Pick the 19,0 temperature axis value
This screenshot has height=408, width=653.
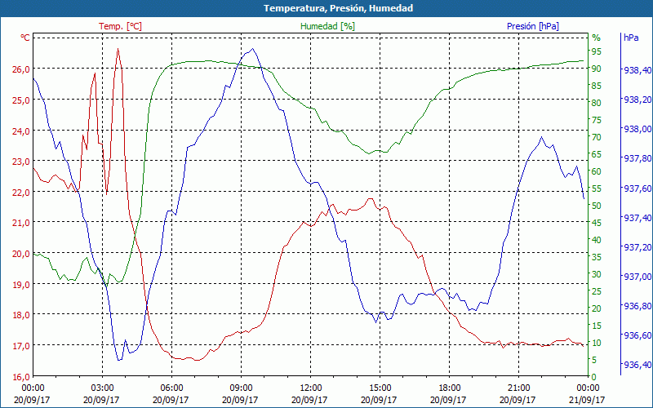[20, 284]
